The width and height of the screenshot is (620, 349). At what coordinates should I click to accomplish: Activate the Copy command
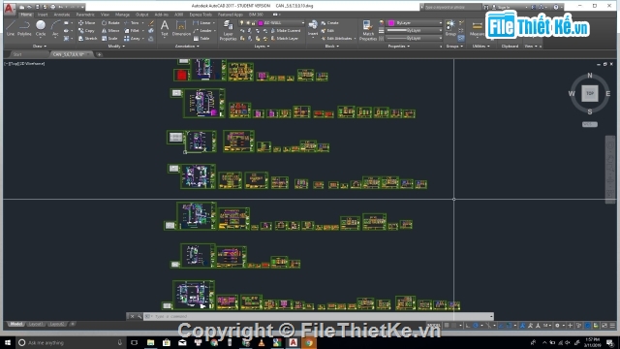coord(86,30)
